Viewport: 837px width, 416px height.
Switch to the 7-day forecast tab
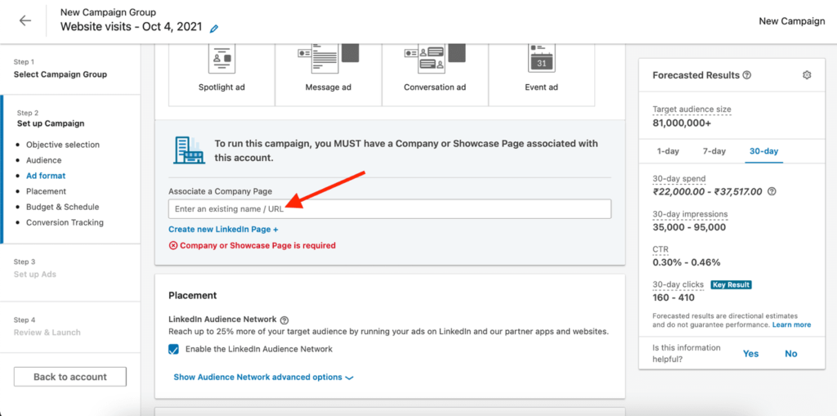pyautogui.click(x=714, y=151)
